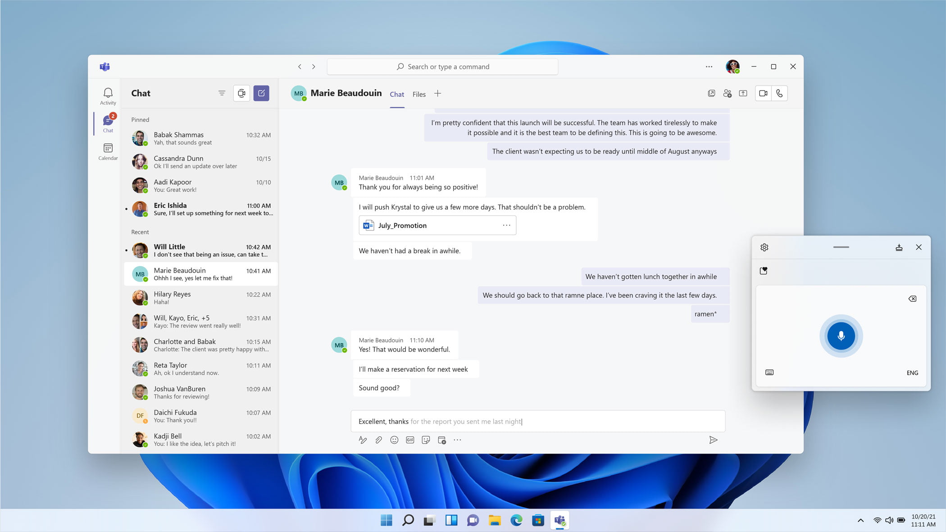Select the Chat tab in conversation header
Viewport: 946px width, 532px height.
(x=397, y=94)
